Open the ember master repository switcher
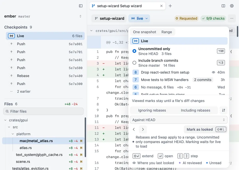This screenshot has height=170, width=239. tap(43, 16)
